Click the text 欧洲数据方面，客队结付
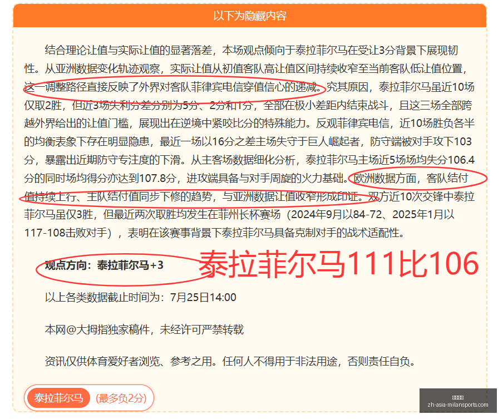Viewport: 503px width, 419px height. (x=411, y=178)
